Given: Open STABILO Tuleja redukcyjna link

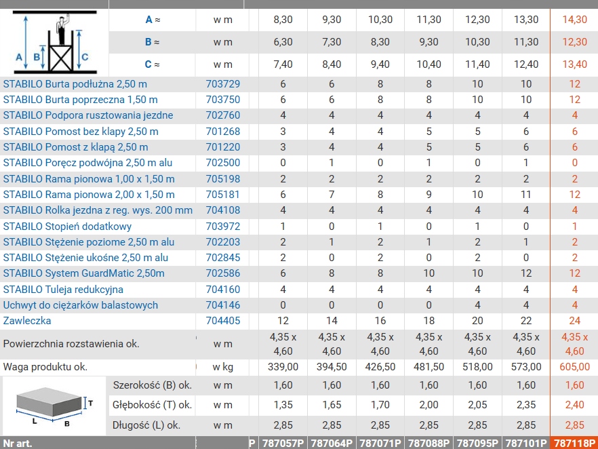Looking at the screenshot, I should [x=63, y=290].
